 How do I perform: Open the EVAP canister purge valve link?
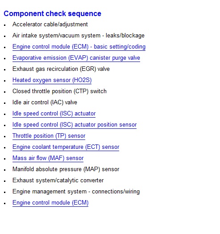tap(76, 58)
